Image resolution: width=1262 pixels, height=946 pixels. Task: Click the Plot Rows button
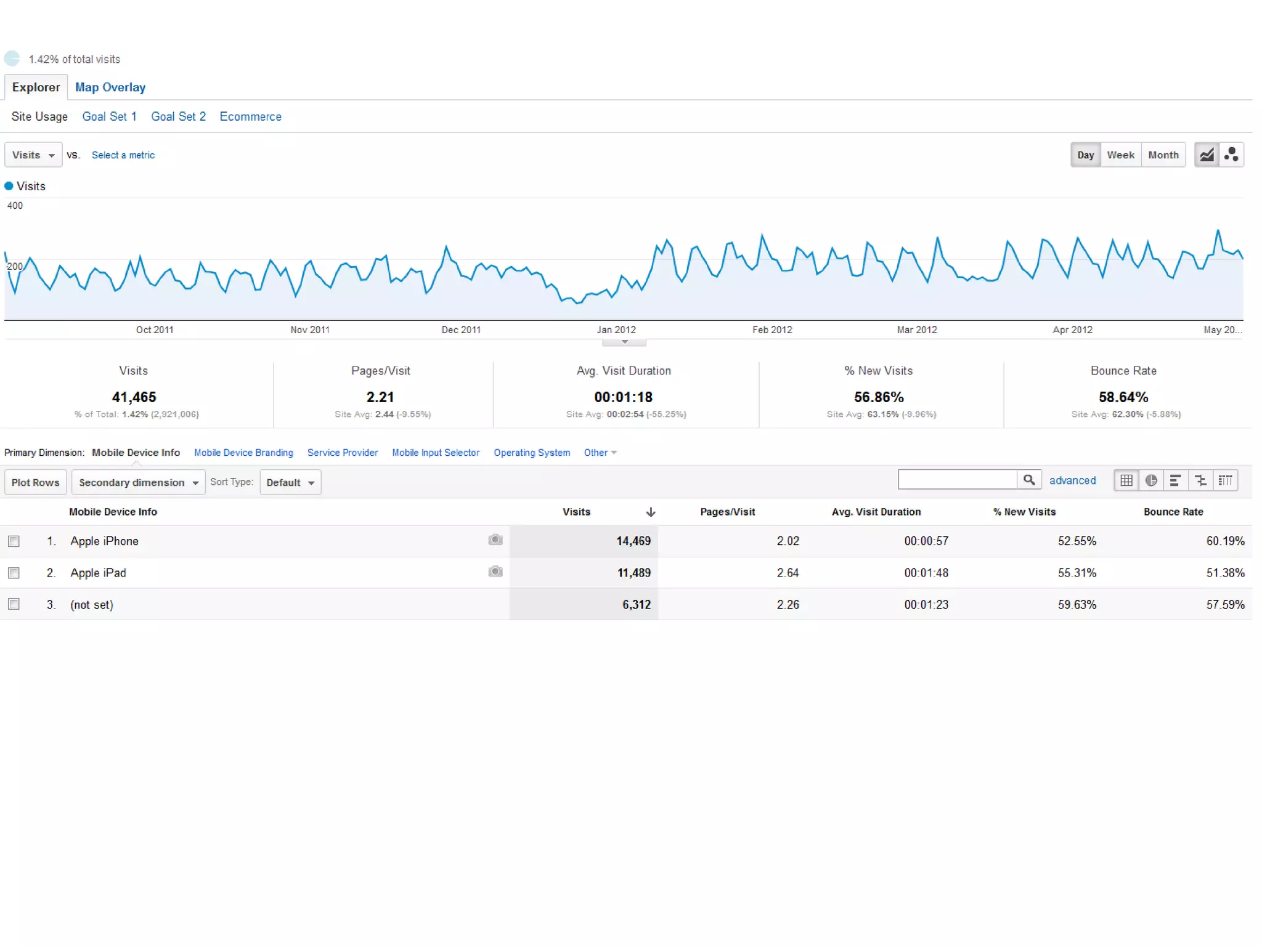[x=35, y=482]
